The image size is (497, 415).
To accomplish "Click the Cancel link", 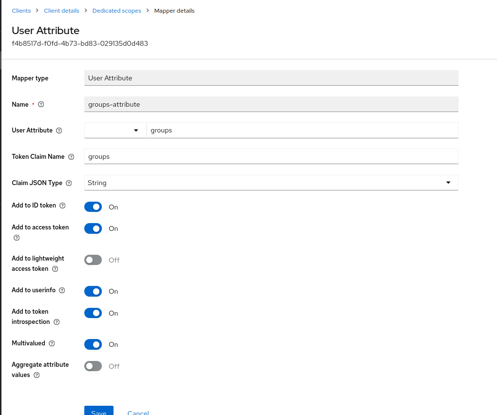I will pos(138,413).
